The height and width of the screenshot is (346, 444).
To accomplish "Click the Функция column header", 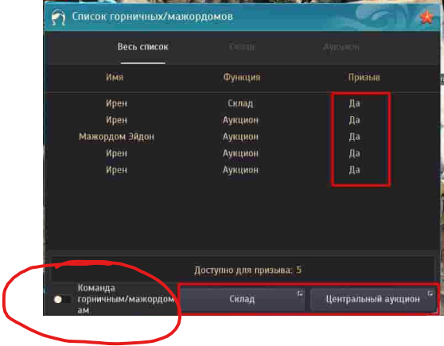I will pyautogui.click(x=242, y=77).
